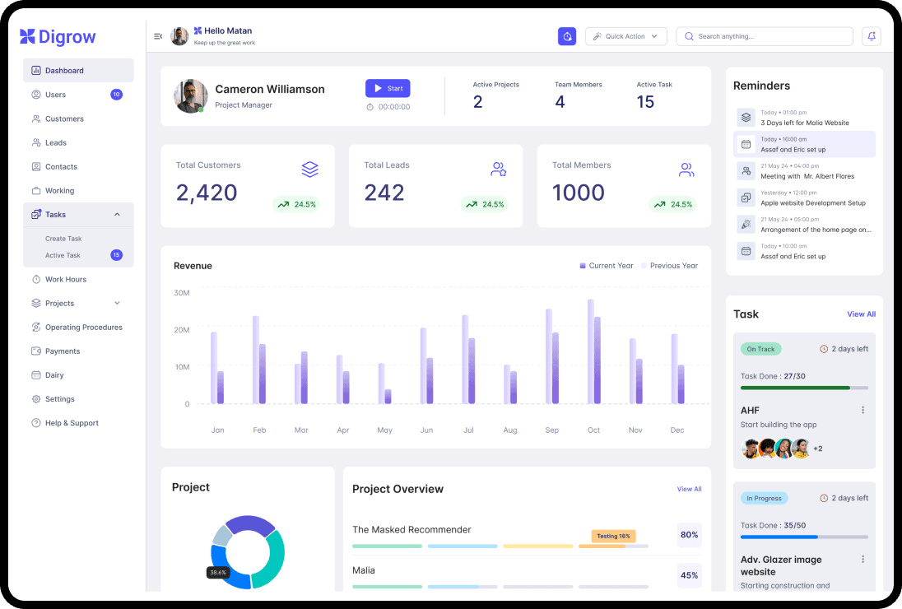Screen dimensions: 902x609
Task: Click the Total Leads people icon
Action: [498, 170]
